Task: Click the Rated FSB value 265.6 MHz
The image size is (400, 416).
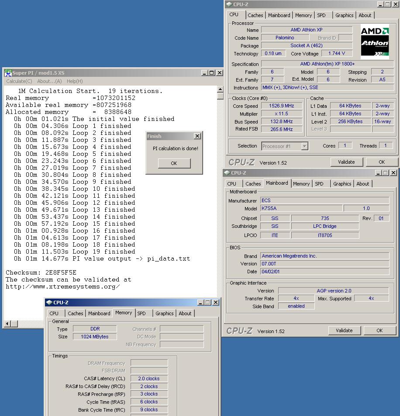Action: tap(282, 129)
